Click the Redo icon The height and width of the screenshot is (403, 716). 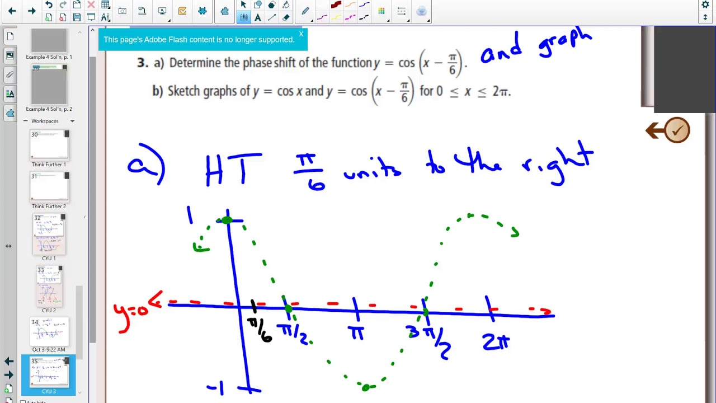click(x=63, y=5)
